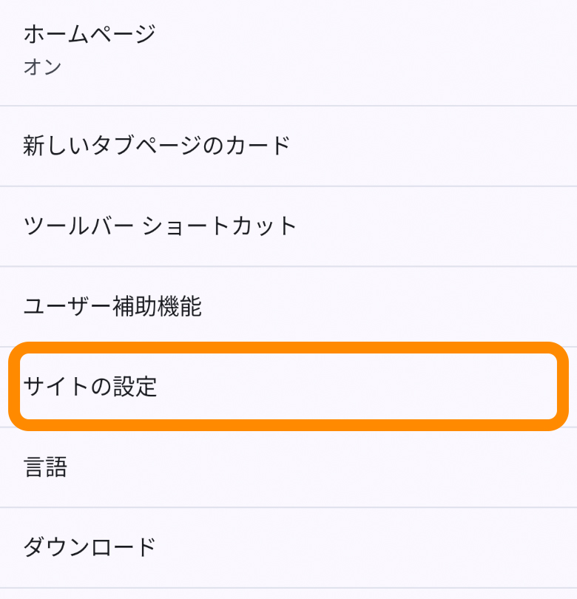Pick the language preferences row
The image size is (577, 599).
pos(288,467)
